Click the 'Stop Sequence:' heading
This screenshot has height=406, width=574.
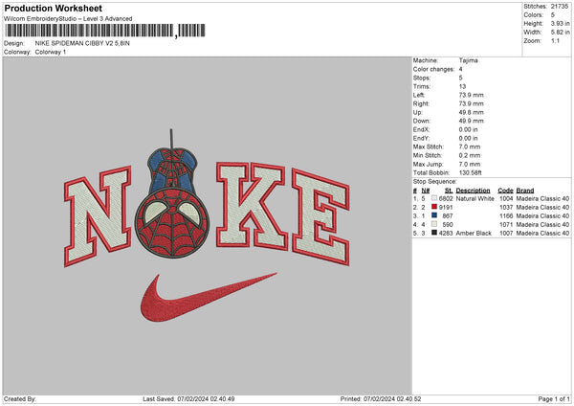pyautogui.click(x=435, y=181)
